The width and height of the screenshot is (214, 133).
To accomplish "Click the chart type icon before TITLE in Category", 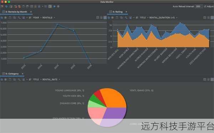I will click(30, 80).
